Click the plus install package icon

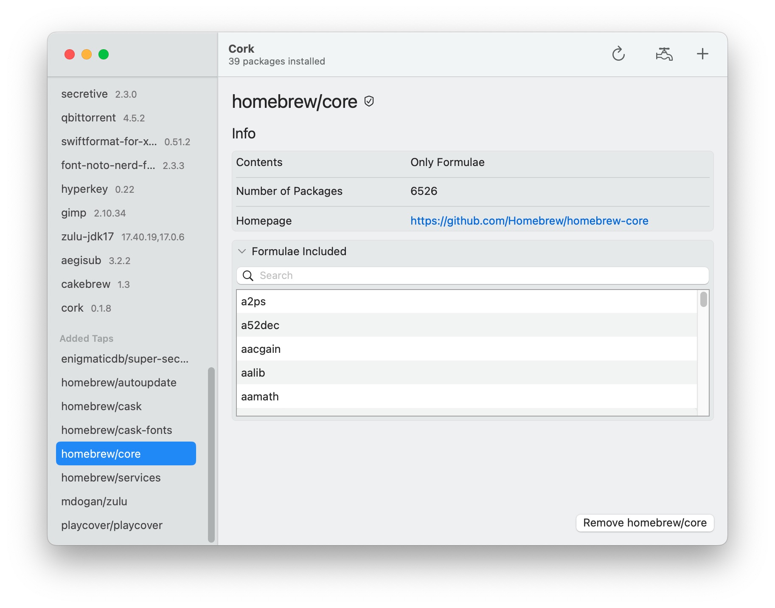pyautogui.click(x=702, y=54)
